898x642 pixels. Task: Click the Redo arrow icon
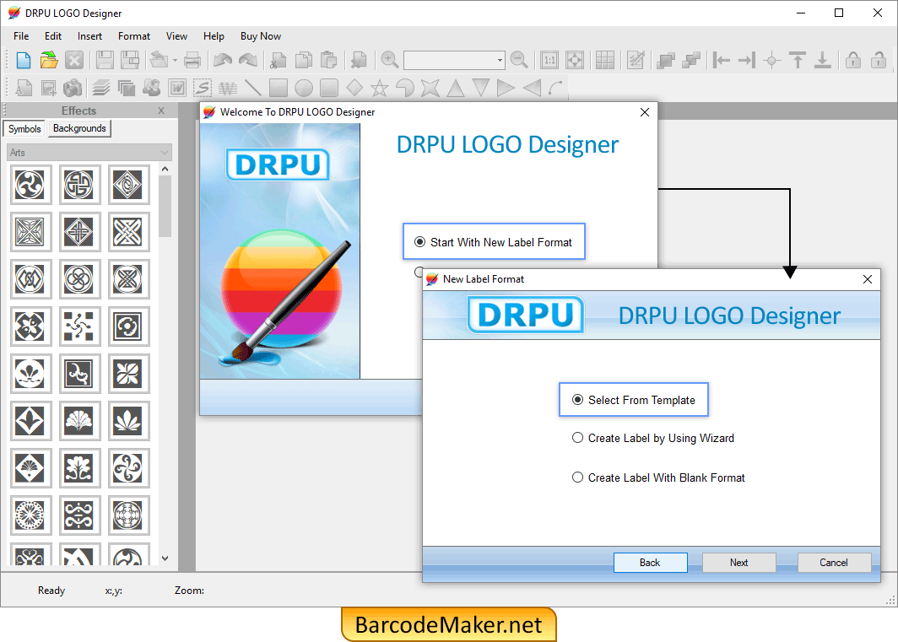[248, 60]
